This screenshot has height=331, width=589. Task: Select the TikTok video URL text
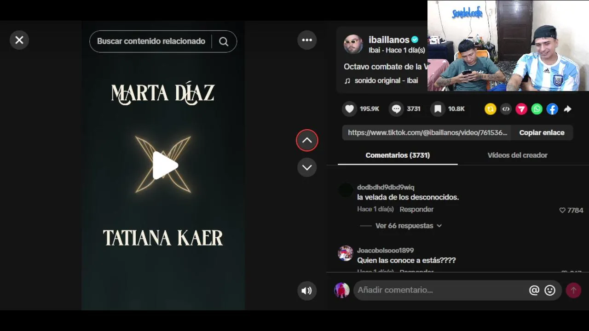pos(427,132)
